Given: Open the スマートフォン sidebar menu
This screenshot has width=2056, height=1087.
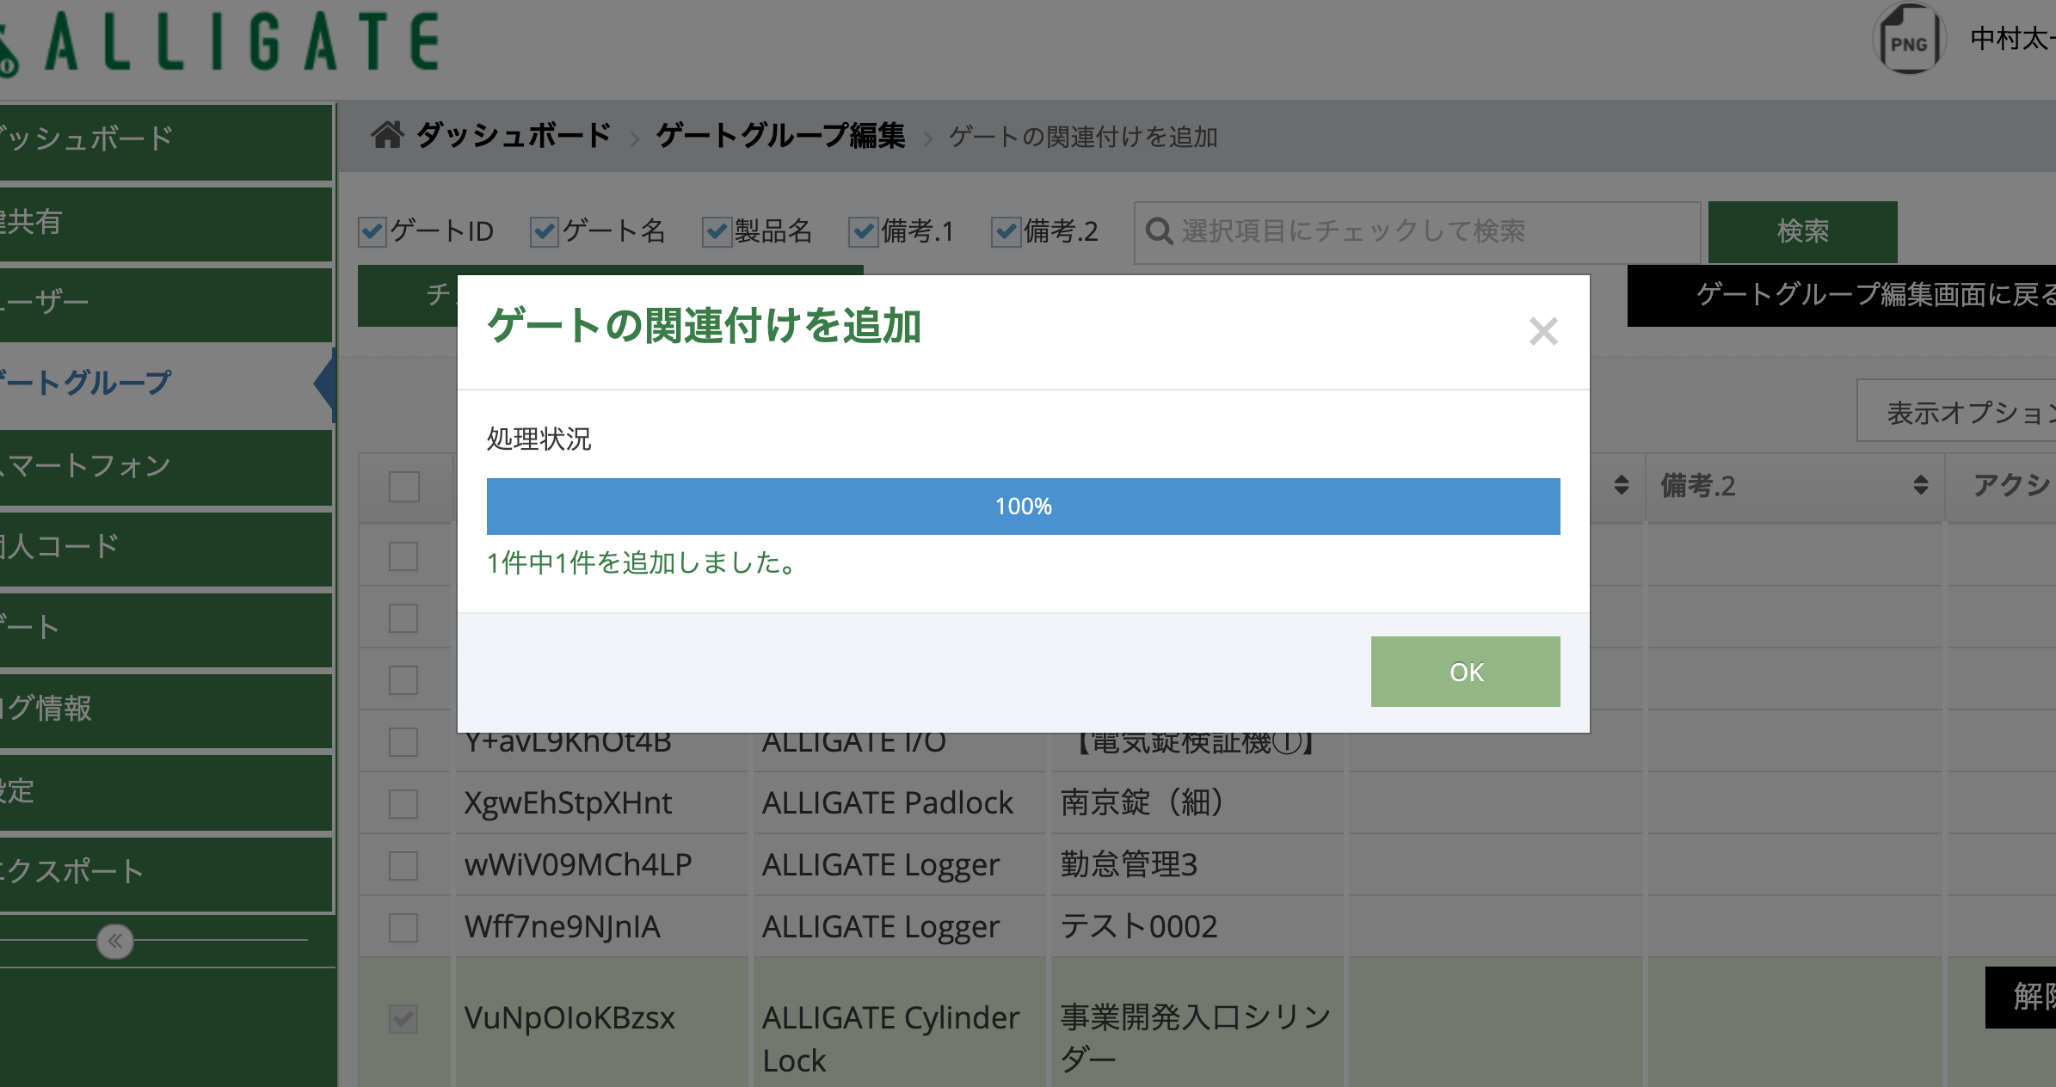Looking at the screenshot, I should pyautogui.click(x=165, y=466).
